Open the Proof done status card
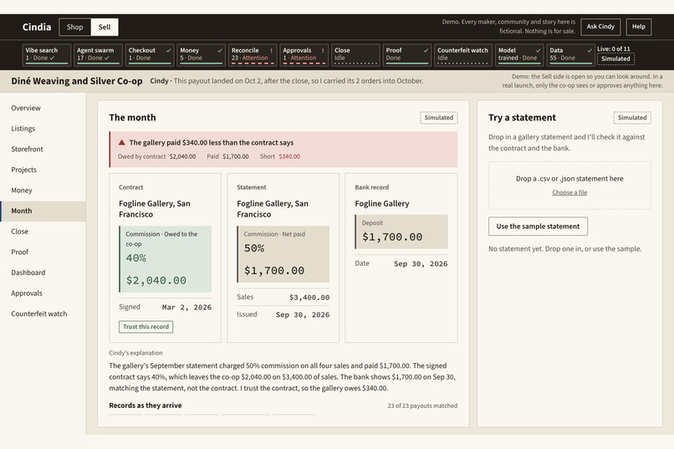674x449 pixels. coord(407,54)
